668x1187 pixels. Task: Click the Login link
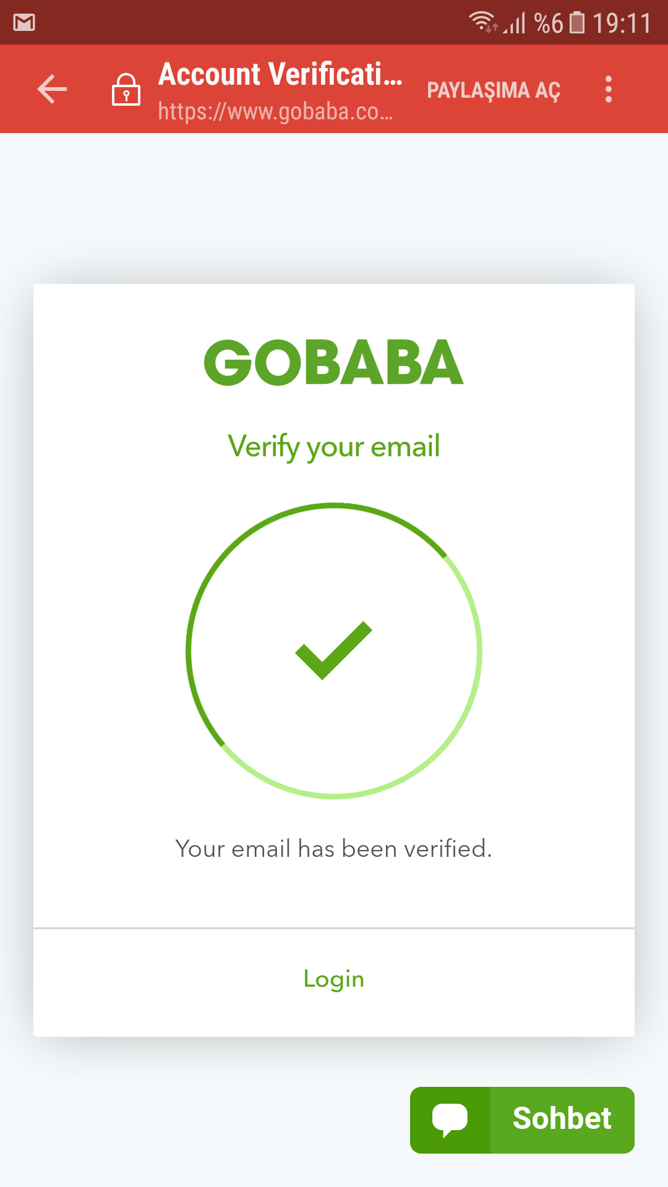334,979
